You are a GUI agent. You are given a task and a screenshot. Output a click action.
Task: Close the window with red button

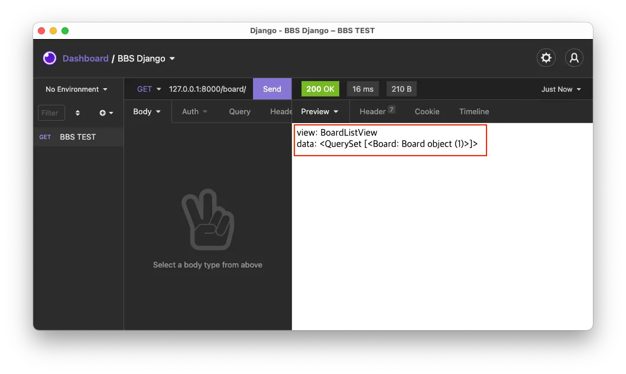pos(41,31)
